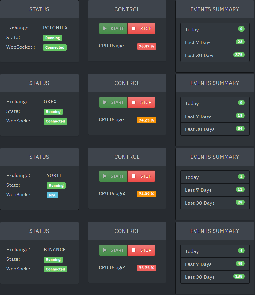Click POLONIEX WebSocket Connected badge
Viewport: 255px width, 295px height.
coord(55,47)
